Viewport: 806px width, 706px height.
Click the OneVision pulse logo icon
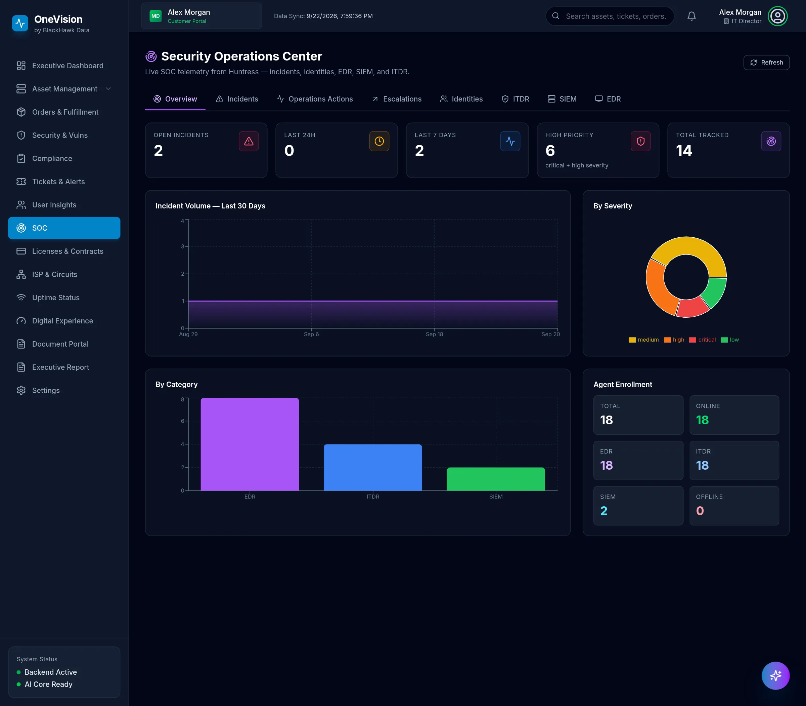(20, 24)
